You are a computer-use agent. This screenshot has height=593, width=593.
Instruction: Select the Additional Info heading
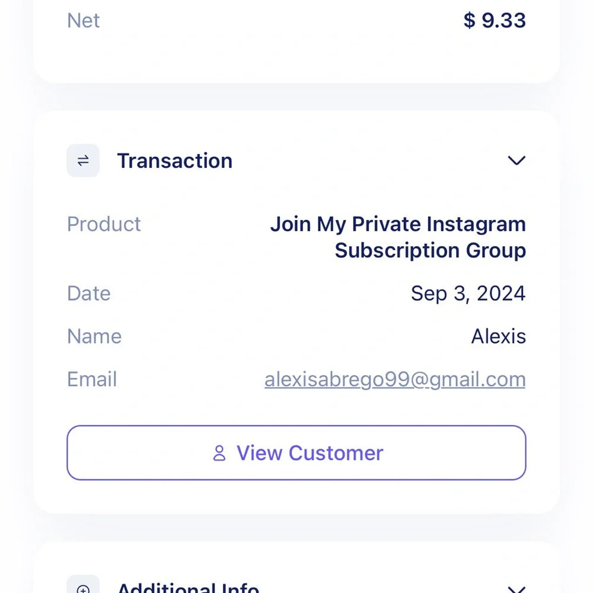click(188, 587)
